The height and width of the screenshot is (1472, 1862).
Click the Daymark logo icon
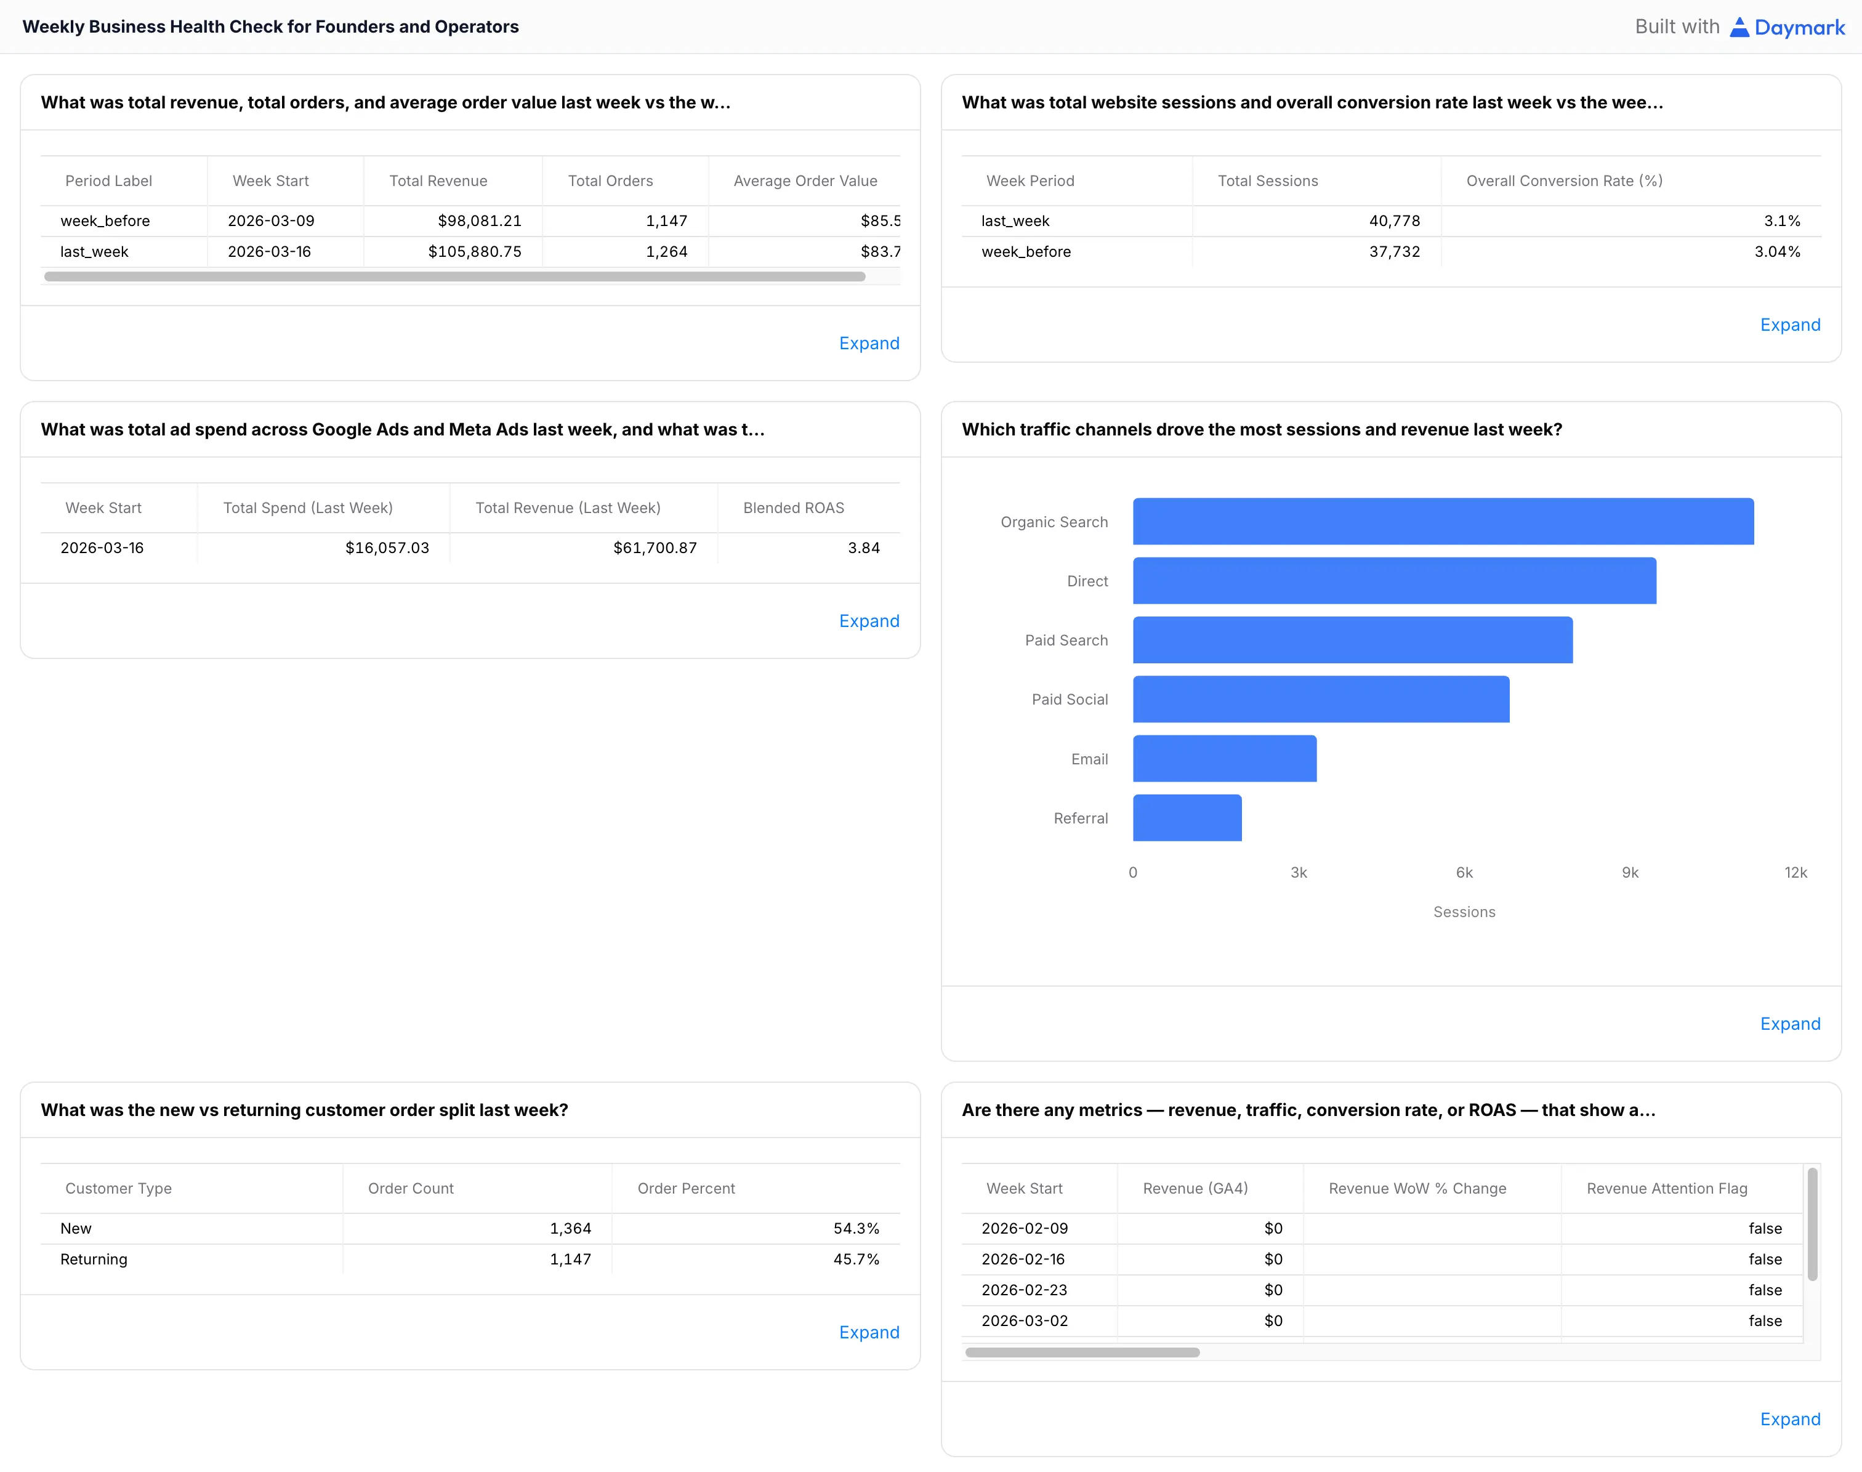point(1739,26)
